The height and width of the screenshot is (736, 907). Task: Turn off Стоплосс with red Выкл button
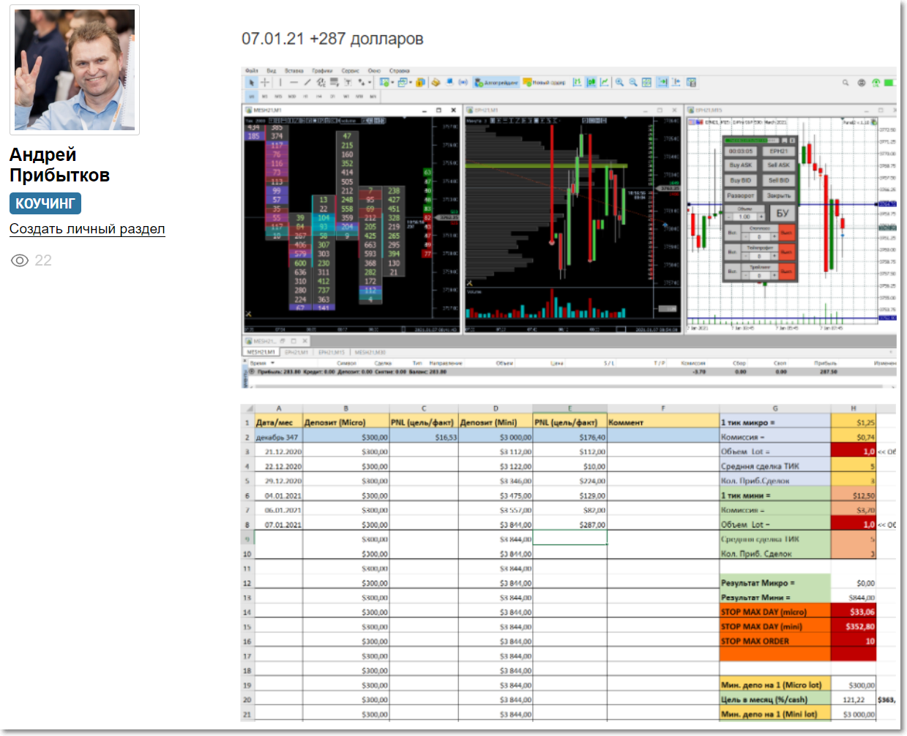(786, 233)
